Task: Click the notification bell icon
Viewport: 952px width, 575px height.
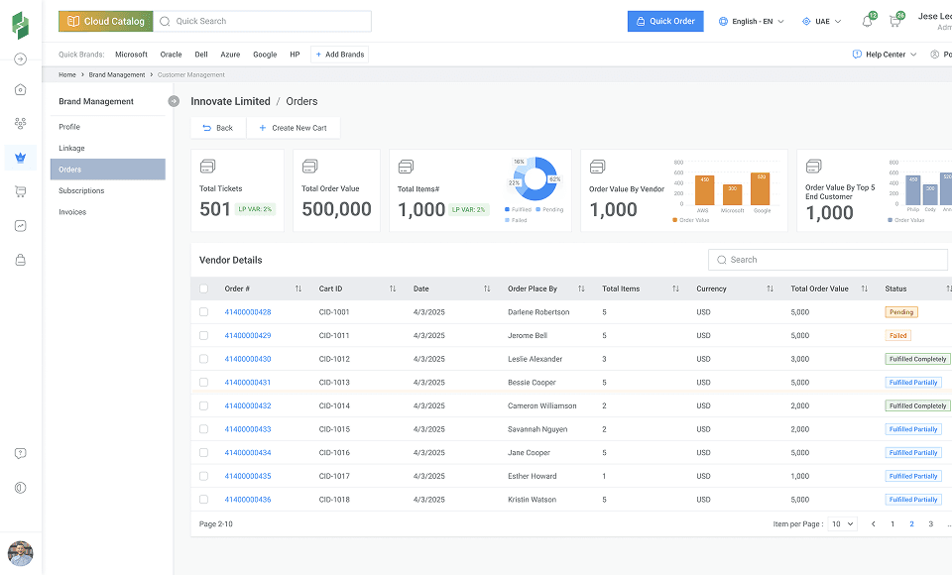Action: tap(867, 22)
